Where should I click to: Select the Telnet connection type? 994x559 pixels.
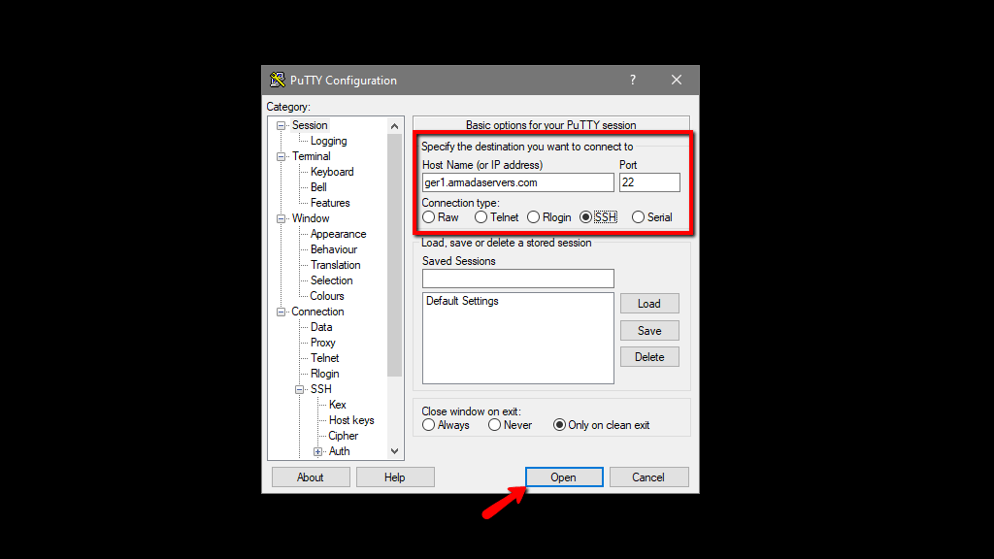(480, 216)
